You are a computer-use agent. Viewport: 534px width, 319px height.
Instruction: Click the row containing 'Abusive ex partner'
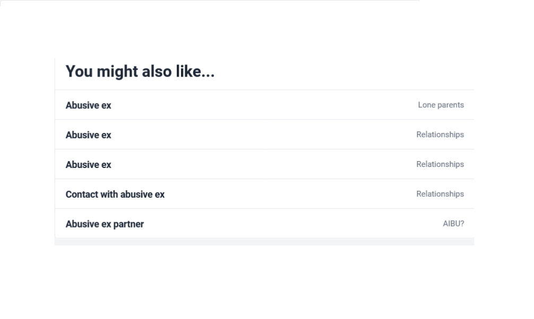(x=265, y=224)
